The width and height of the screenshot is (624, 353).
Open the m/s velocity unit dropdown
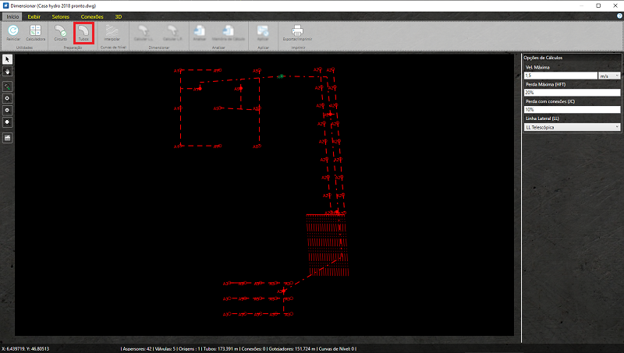pyautogui.click(x=609, y=76)
